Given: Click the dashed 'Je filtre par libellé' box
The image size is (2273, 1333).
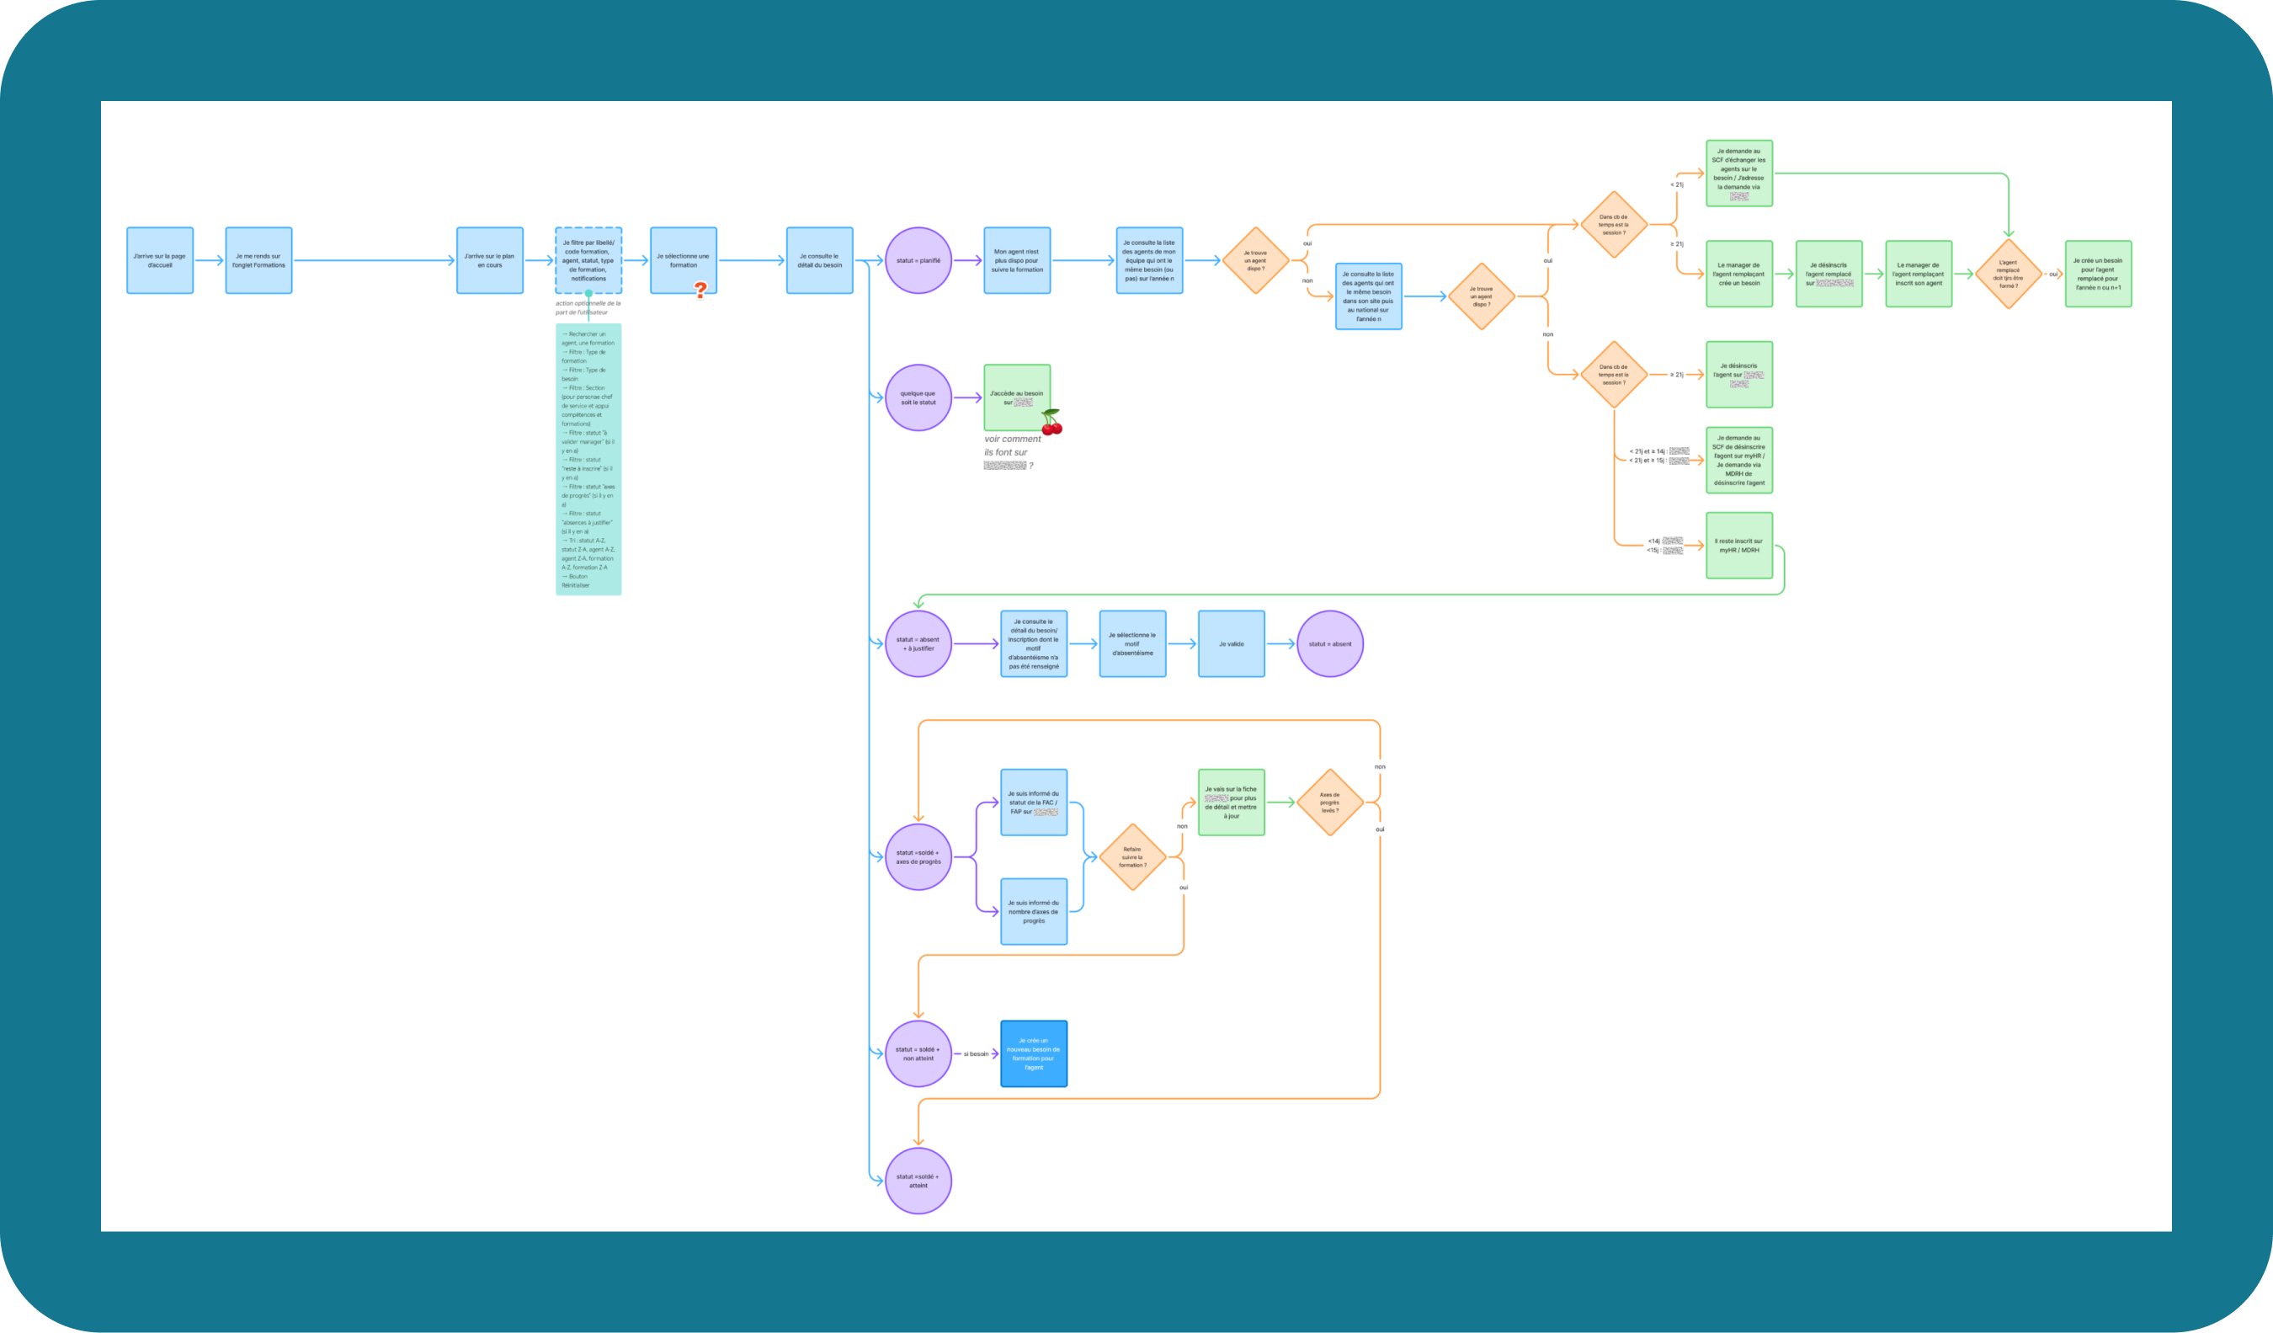Looking at the screenshot, I should pos(588,260).
